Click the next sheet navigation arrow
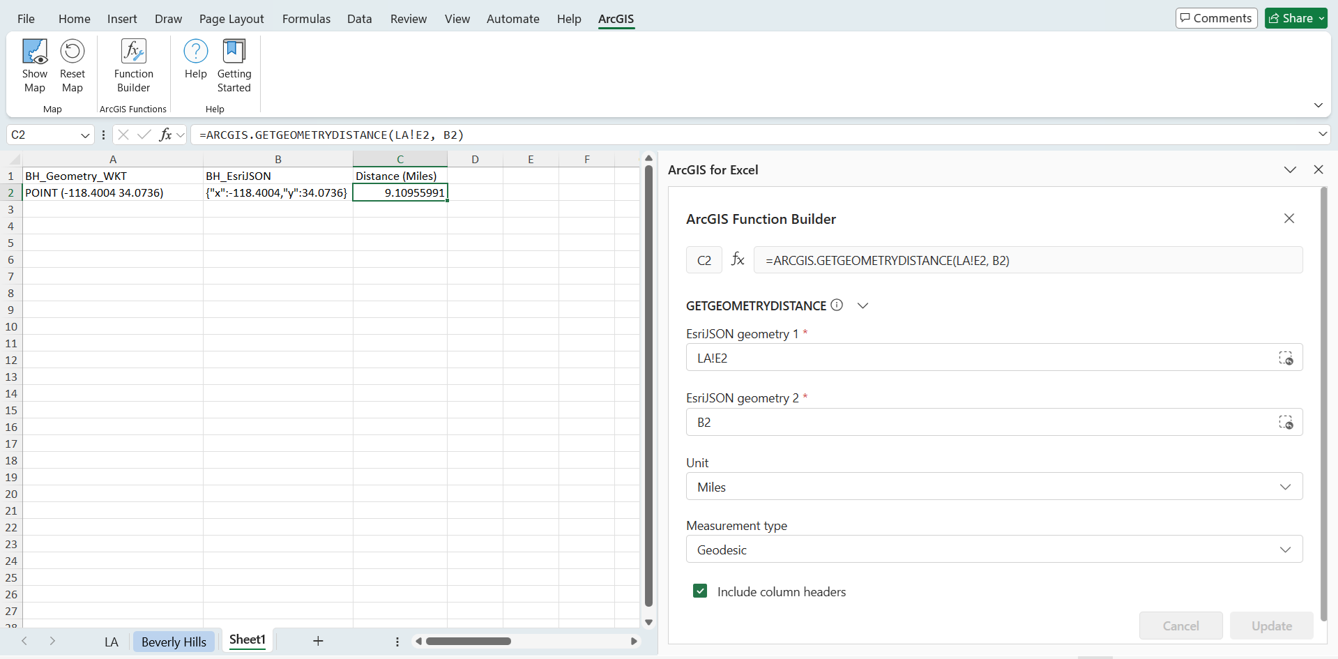This screenshot has height=659, width=1338. pyautogui.click(x=52, y=641)
